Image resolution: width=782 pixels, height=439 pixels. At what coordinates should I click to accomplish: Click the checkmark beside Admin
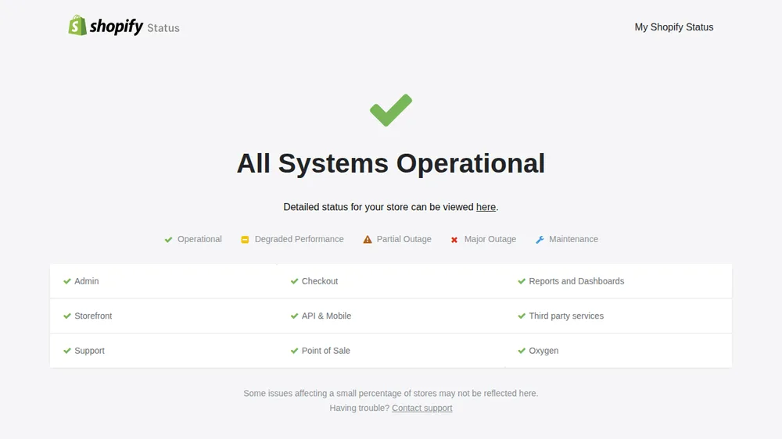[x=67, y=281]
